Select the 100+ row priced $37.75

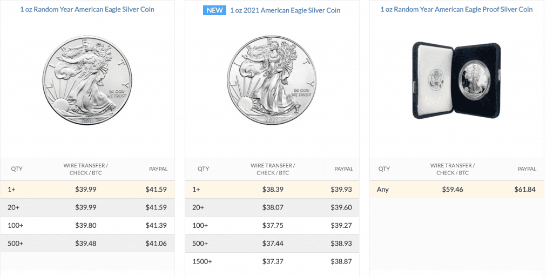pos(272,225)
